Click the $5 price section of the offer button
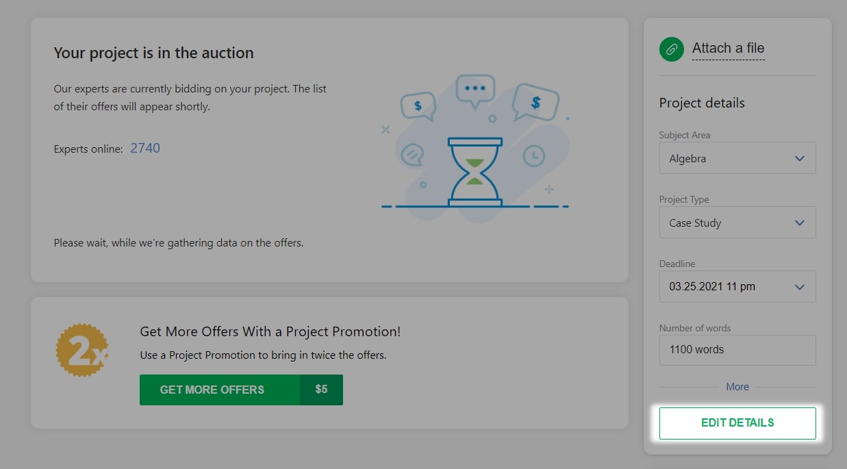 coord(321,390)
